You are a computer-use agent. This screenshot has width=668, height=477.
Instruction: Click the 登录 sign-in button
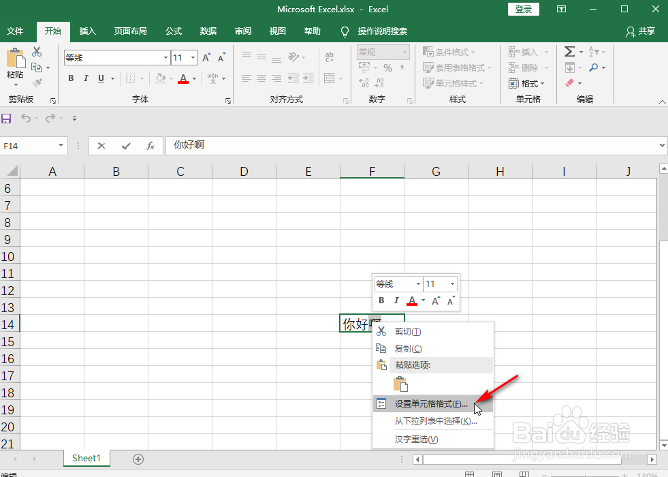[x=524, y=10]
